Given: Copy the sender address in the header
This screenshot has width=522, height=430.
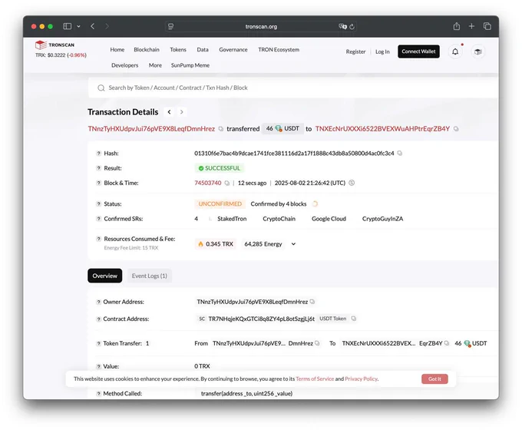Looking at the screenshot, I should pos(221,129).
